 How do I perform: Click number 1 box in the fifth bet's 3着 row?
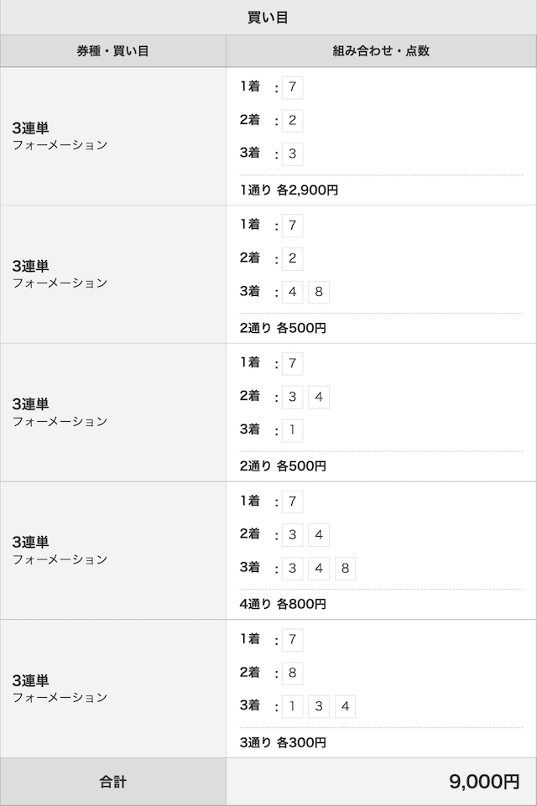(x=292, y=706)
